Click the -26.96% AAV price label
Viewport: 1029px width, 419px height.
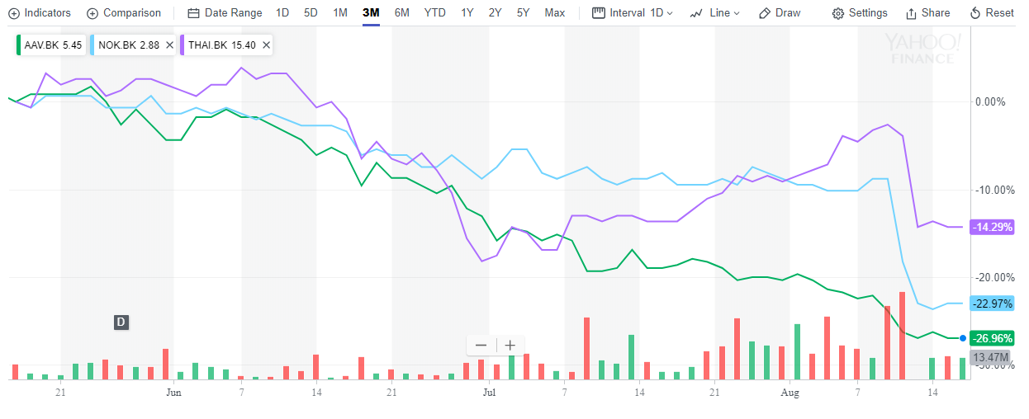993,338
